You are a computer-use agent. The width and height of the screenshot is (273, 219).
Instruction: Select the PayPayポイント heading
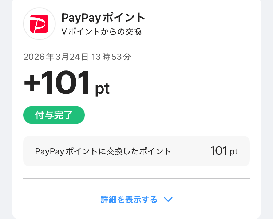103,17
